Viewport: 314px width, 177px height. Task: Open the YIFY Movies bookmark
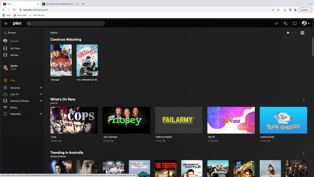(x=37, y=15)
